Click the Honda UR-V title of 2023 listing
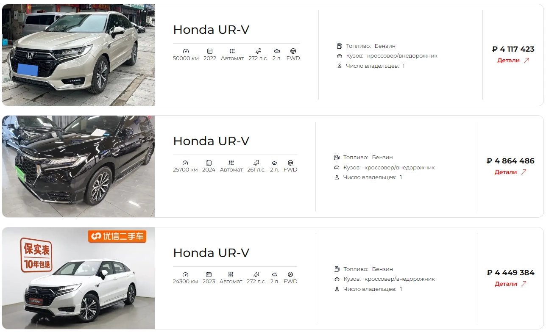Image resolution: width=546 pixels, height=332 pixels. click(211, 253)
